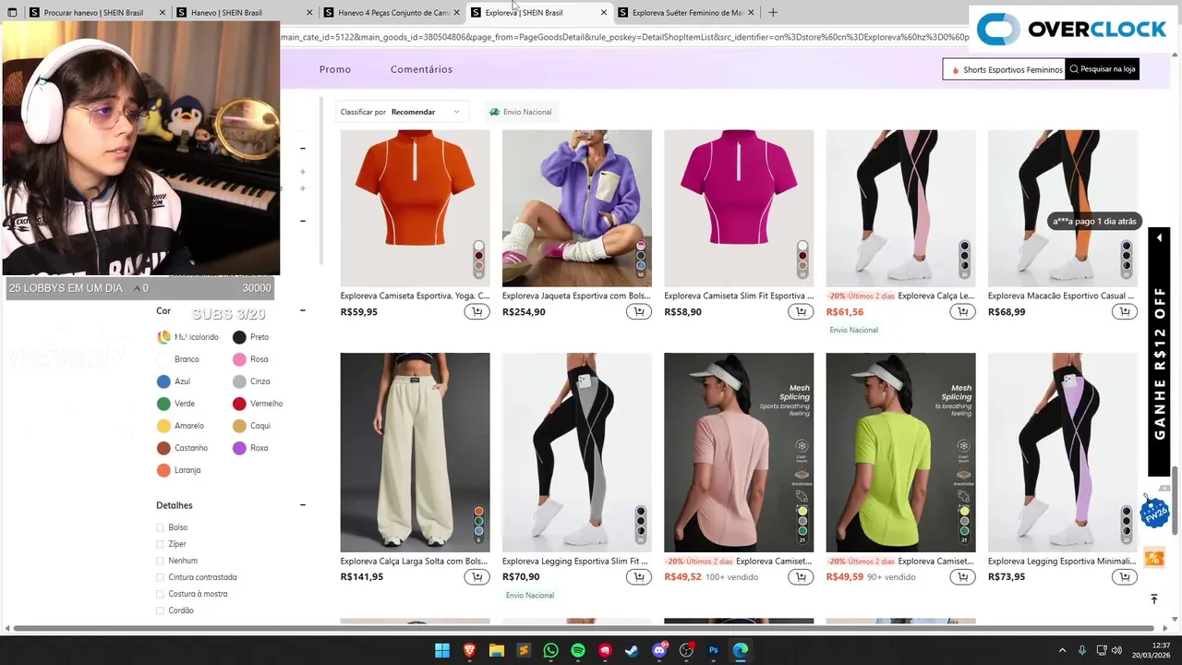Launch Brave browser from taskbar
Viewport: 1182px width, 665px height.
pos(469,650)
